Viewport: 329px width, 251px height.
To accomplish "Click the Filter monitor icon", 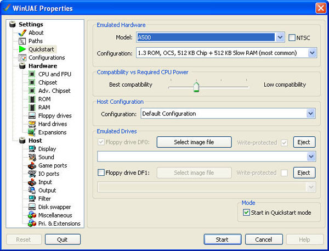I will (32, 199).
